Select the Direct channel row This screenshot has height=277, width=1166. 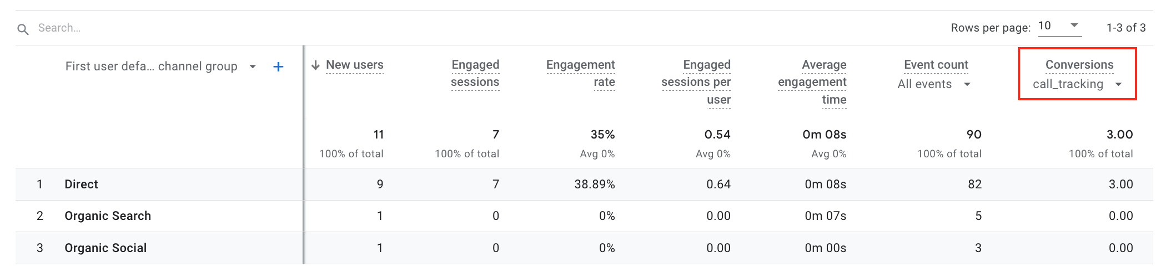tap(81, 184)
